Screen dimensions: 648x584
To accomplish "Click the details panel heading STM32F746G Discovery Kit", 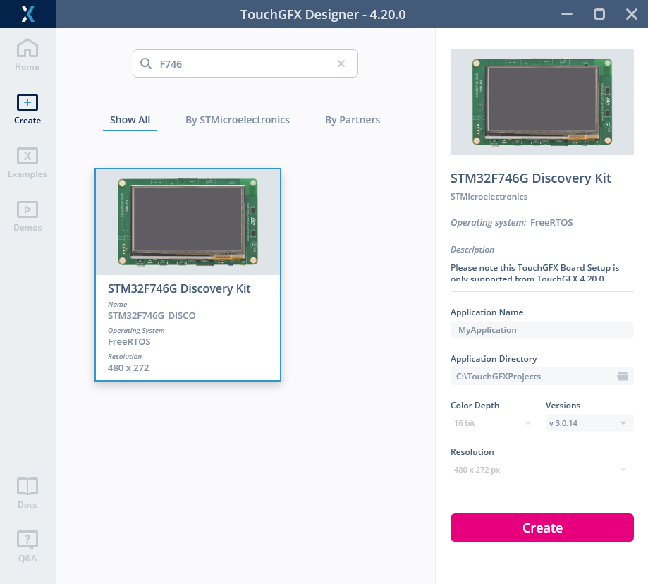I will [531, 178].
